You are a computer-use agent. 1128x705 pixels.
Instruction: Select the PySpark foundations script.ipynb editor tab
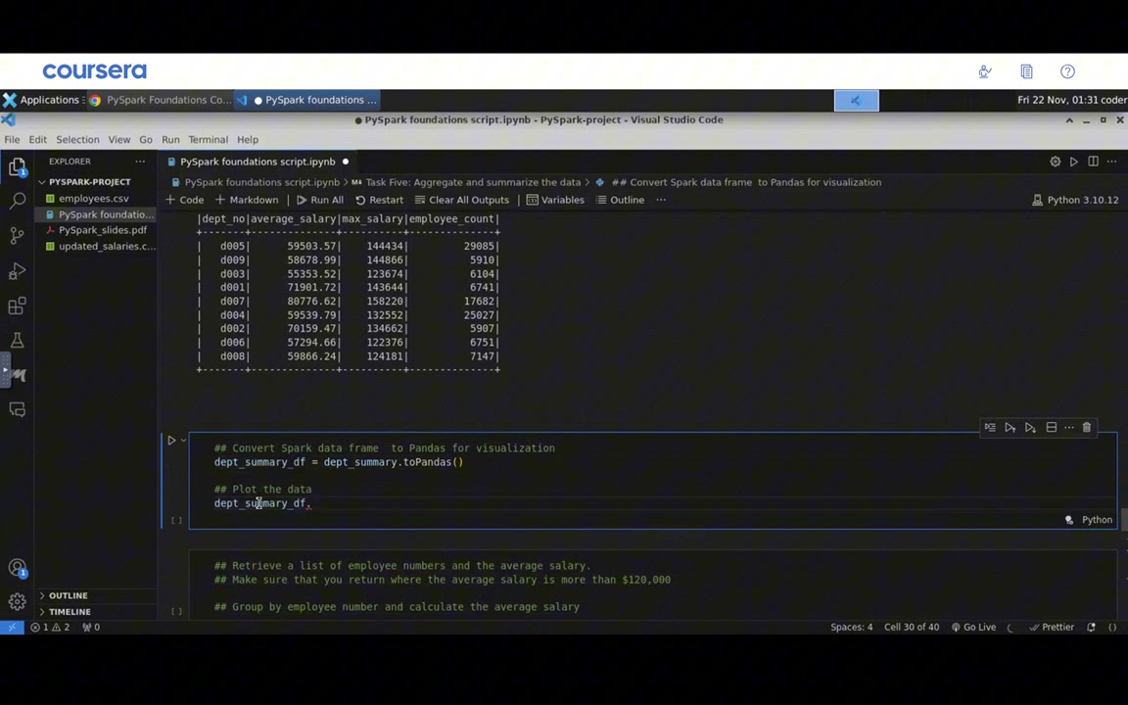258,162
